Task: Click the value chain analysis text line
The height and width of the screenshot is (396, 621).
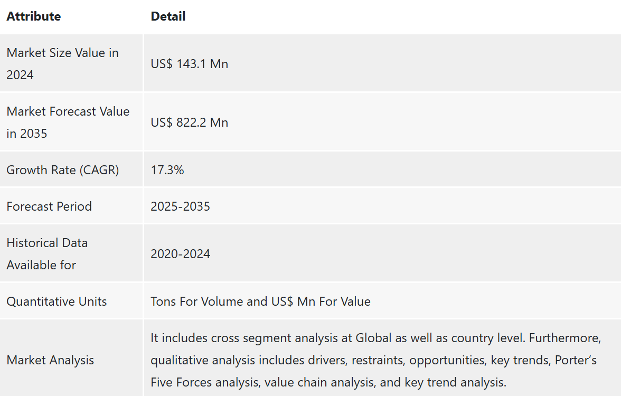Action: tap(327, 382)
